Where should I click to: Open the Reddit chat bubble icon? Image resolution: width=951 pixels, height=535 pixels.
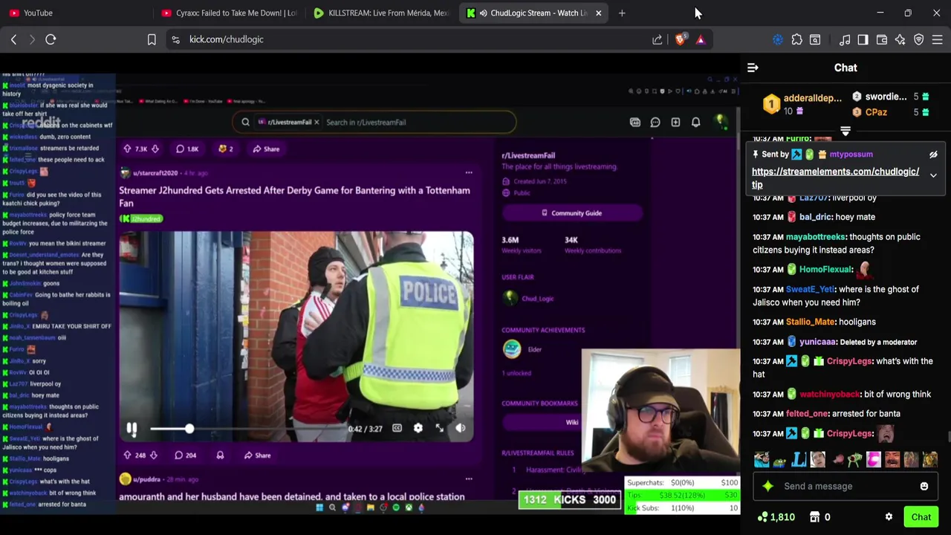[655, 122]
